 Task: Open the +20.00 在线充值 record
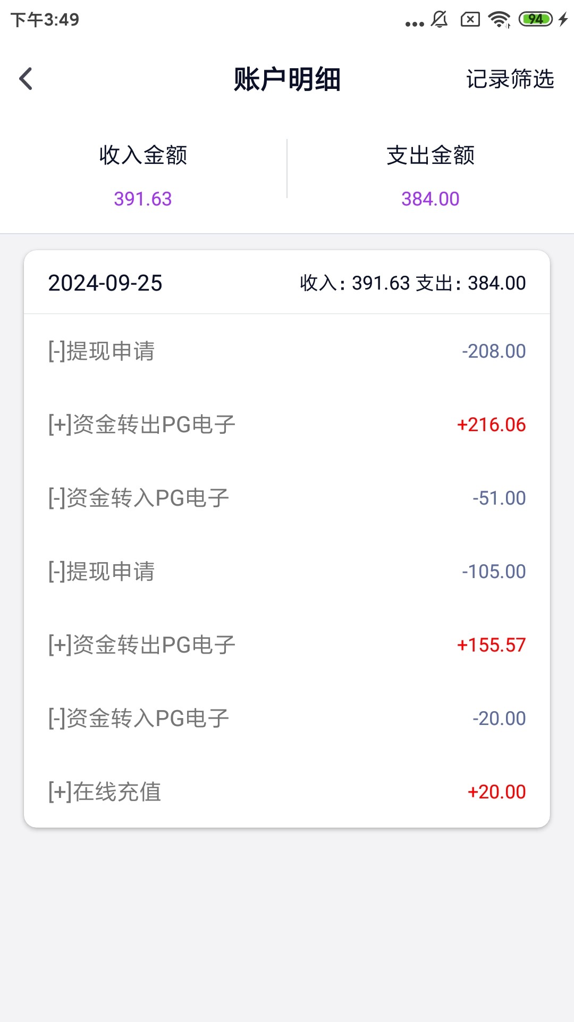click(287, 792)
